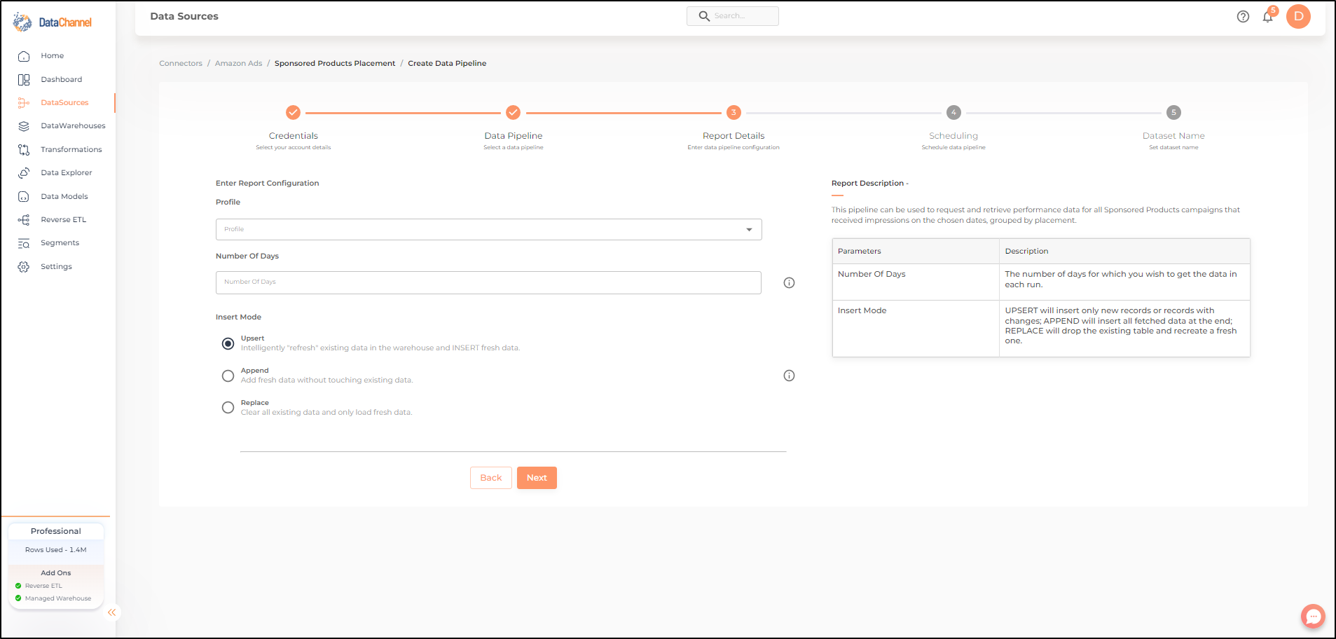Click the Next button
The height and width of the screenshot is (639, 1336).
tap(537, 478)
